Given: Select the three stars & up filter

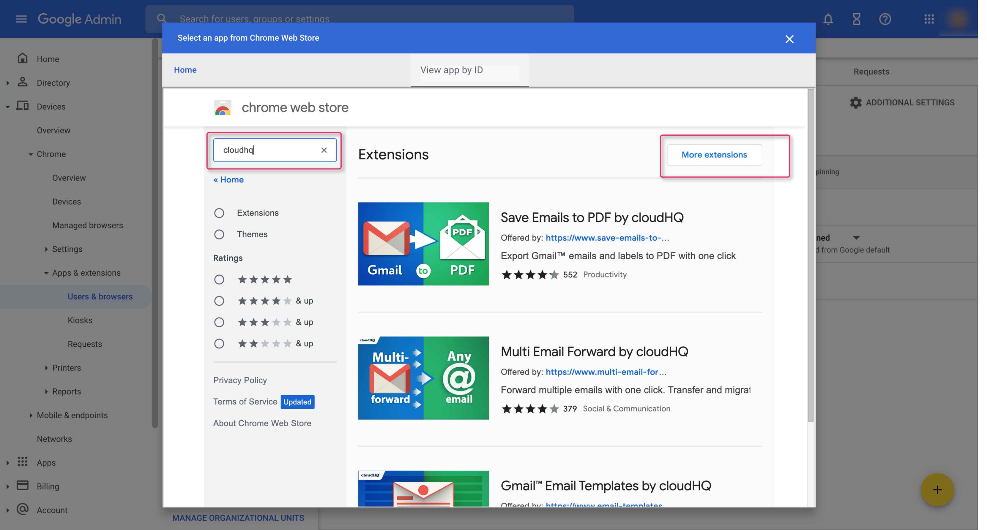Looking at the screenshot, I should tap(219, 322).
